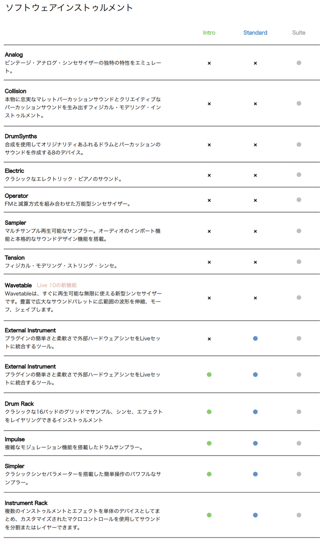Click the Standard x mark for DrumSynths
324x547 pixels.
pyautogui.click(x=255, y=145)
